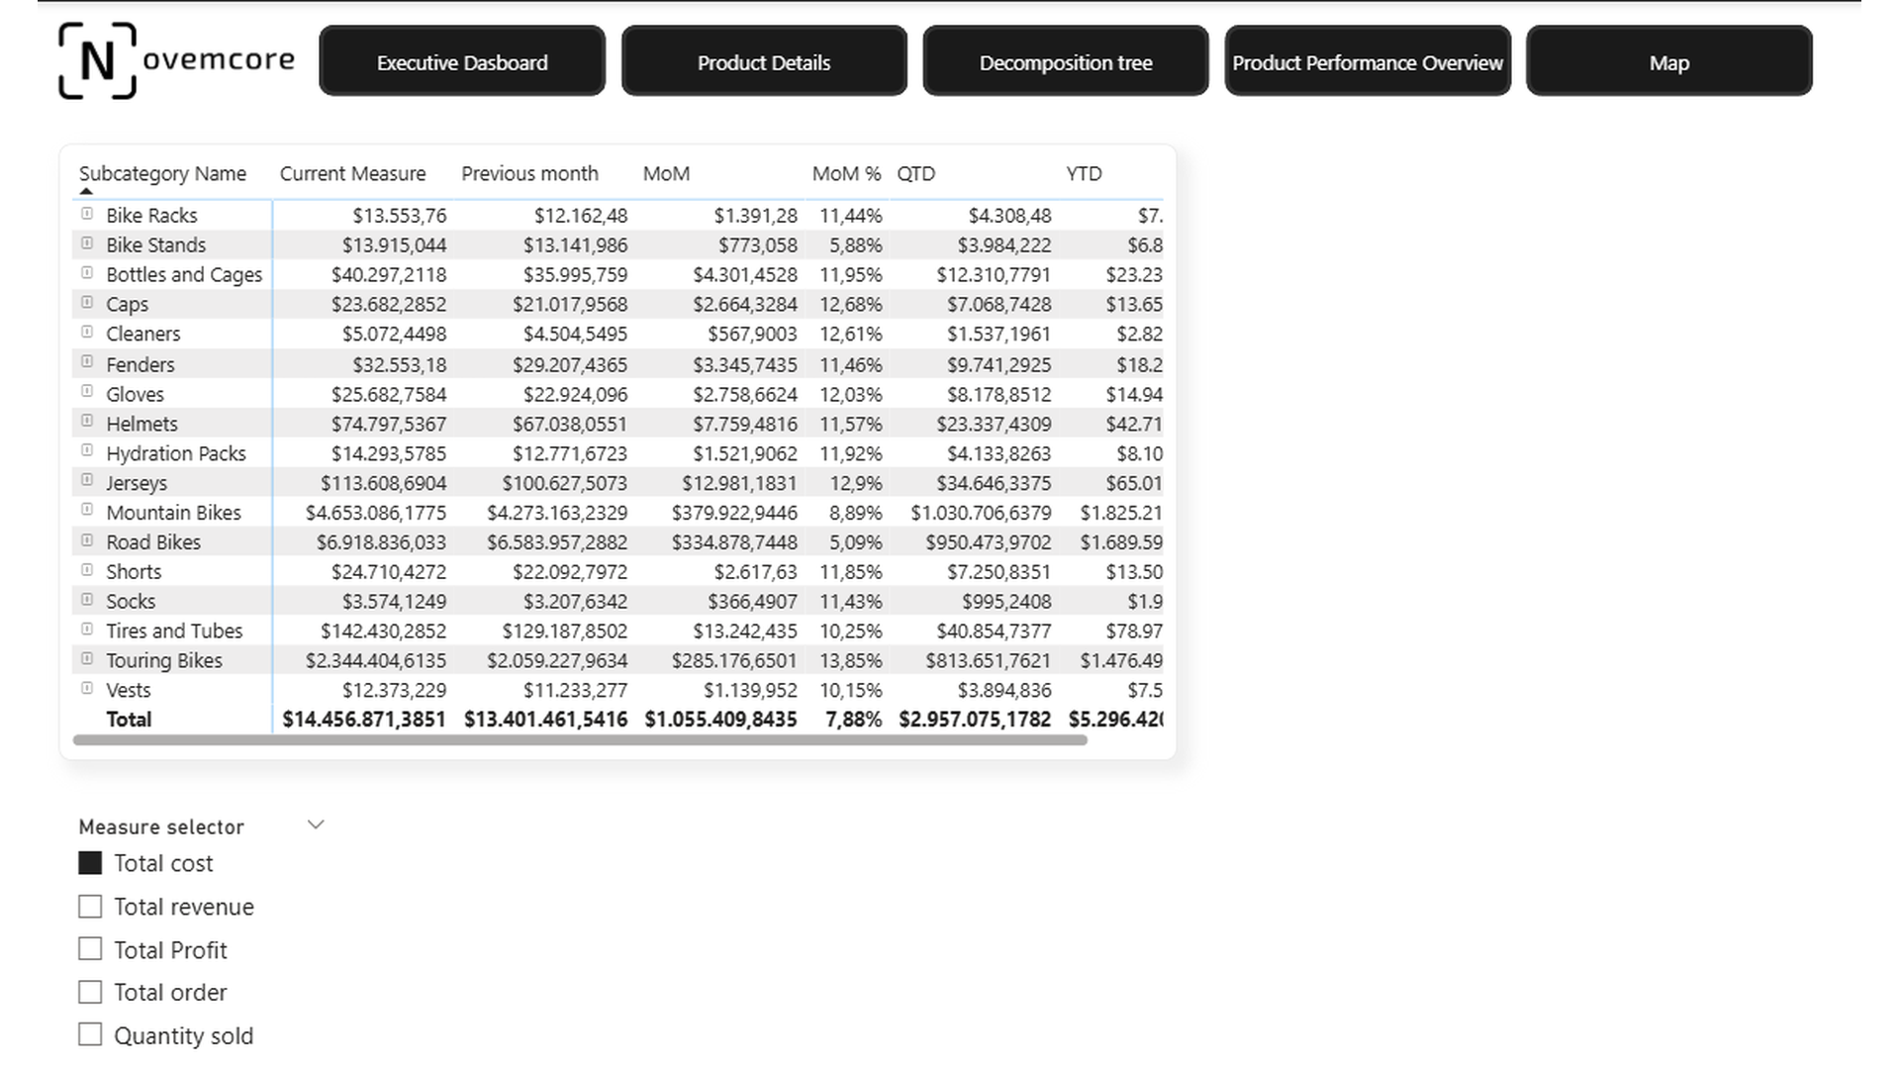Click Jerseys MoM % value 12,9%
The width and height of the screenshot is (1900, 1069).
[857, 483]
